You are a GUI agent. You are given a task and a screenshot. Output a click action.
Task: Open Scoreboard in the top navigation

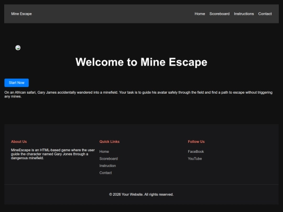pos(220,14)
